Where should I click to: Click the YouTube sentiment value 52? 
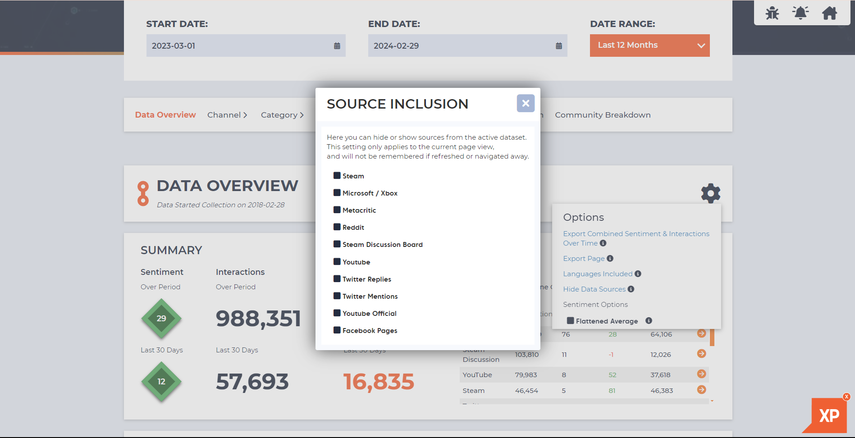coord(612,375)
